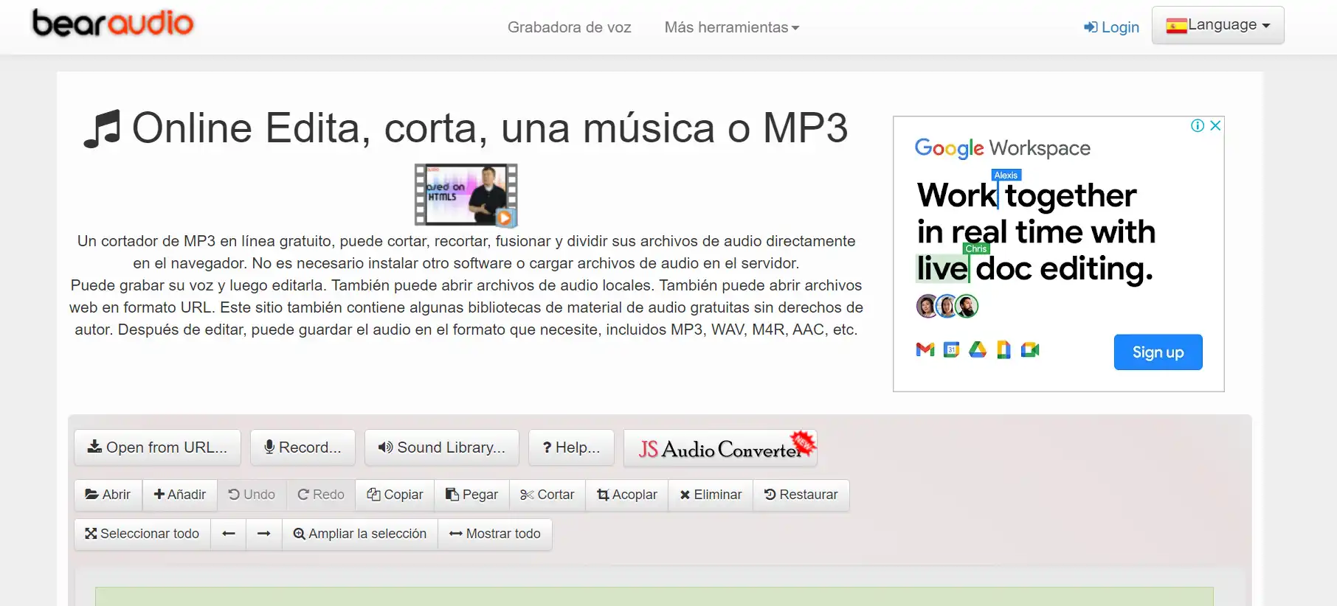Open the Help dialog
Screen dimensions: 1337x606
571,447
